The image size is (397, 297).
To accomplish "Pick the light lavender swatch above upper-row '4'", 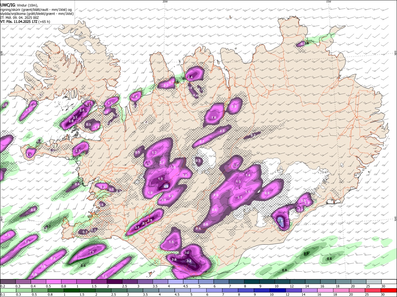I will 176,282.
